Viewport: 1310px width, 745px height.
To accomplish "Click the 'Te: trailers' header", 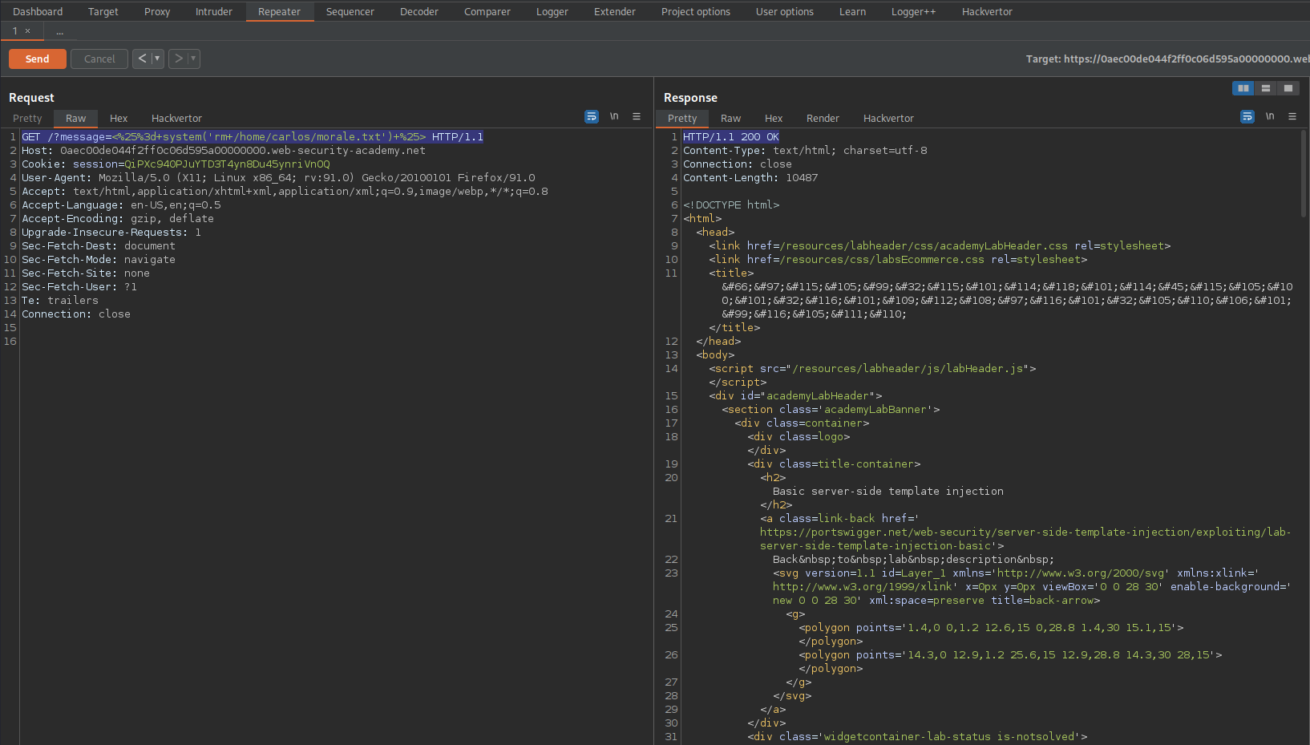I will click(60, 300).
